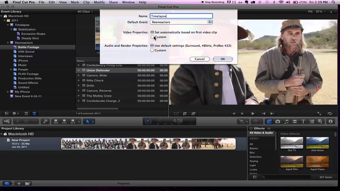This screenshot has width=340, height=191.
Task: Open the Generators Browser icon
Action: (x=312, y=121)
